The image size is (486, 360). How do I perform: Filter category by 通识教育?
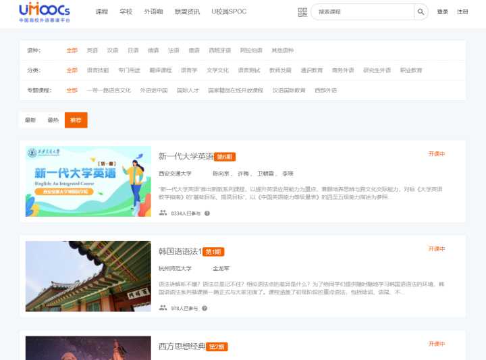[x=311, y=70]
